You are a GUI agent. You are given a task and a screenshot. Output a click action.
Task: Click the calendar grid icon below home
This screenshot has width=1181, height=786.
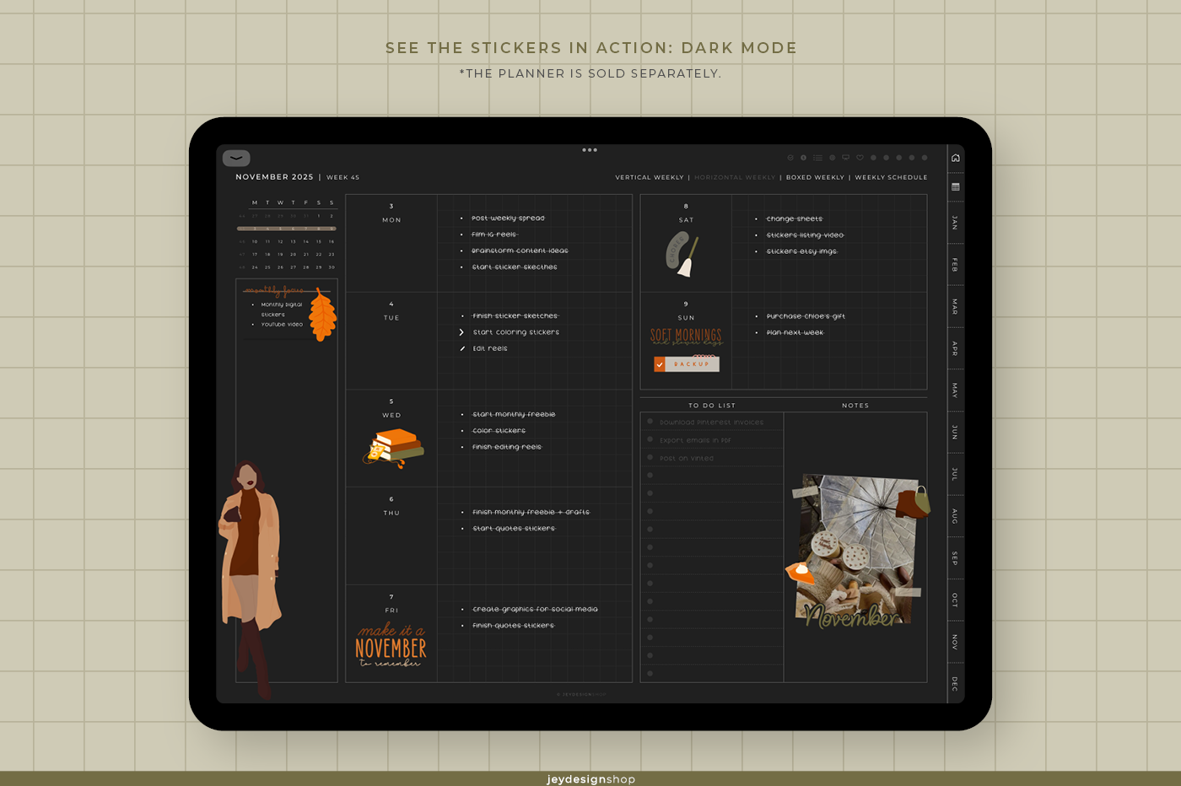955,187
